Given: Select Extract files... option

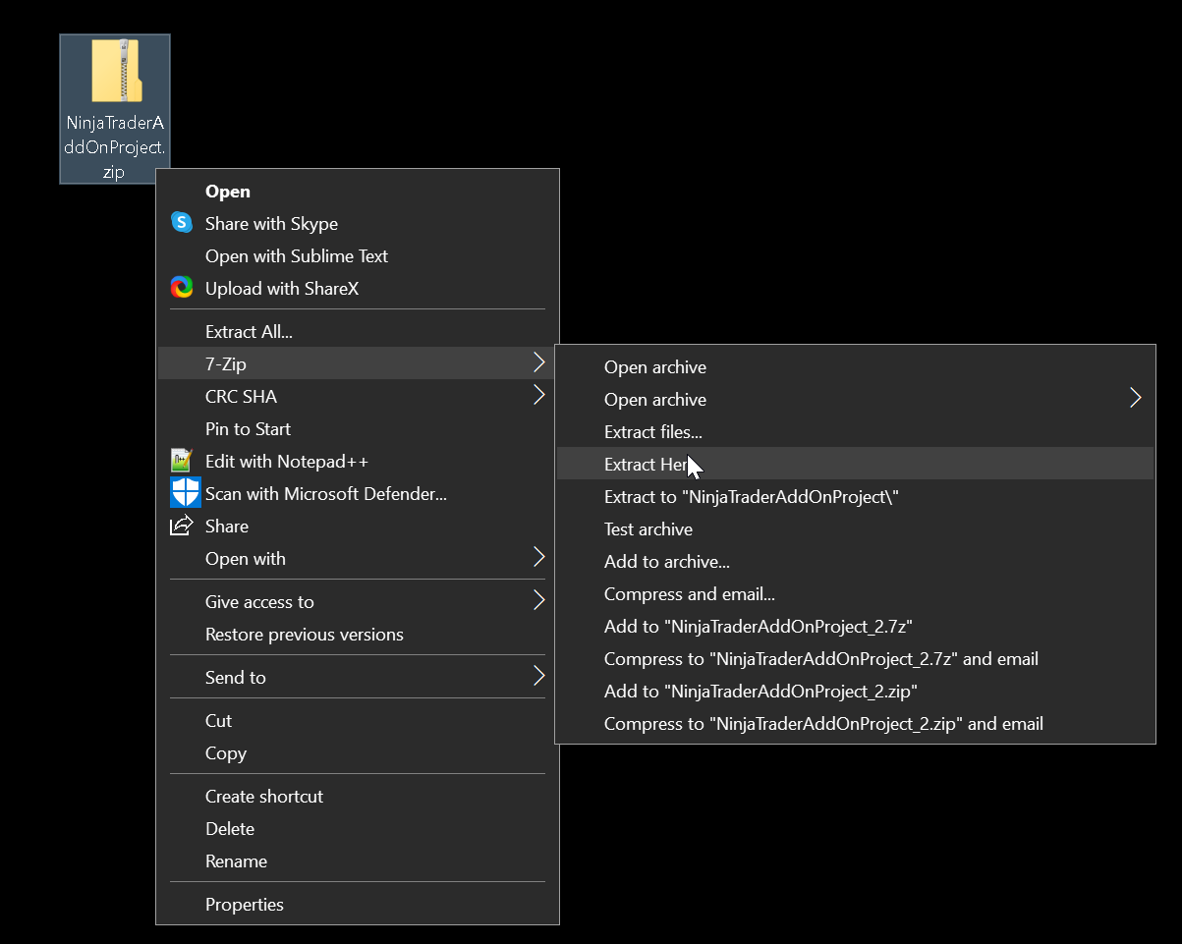Looking at the screenshot, I should tap(652, 431).
